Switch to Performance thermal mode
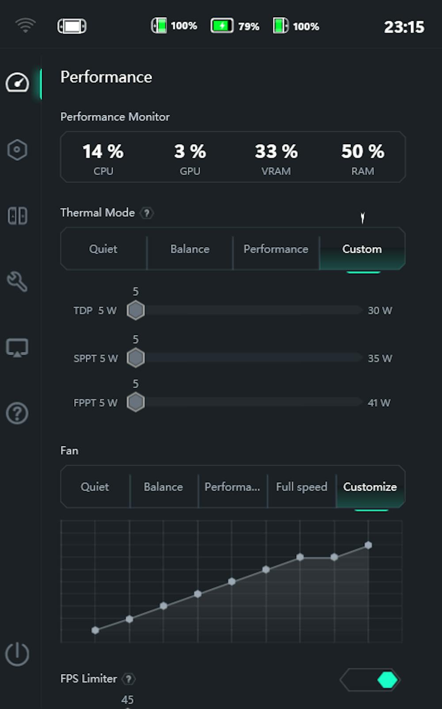This screenshot has width=442, height=709. 276,249
